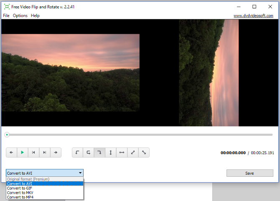Rotate video 90 degrees counterclockwise
Image resolution: width=280 pixels, height=201 pixels.
pyautogui.click(x=77, y=153)
